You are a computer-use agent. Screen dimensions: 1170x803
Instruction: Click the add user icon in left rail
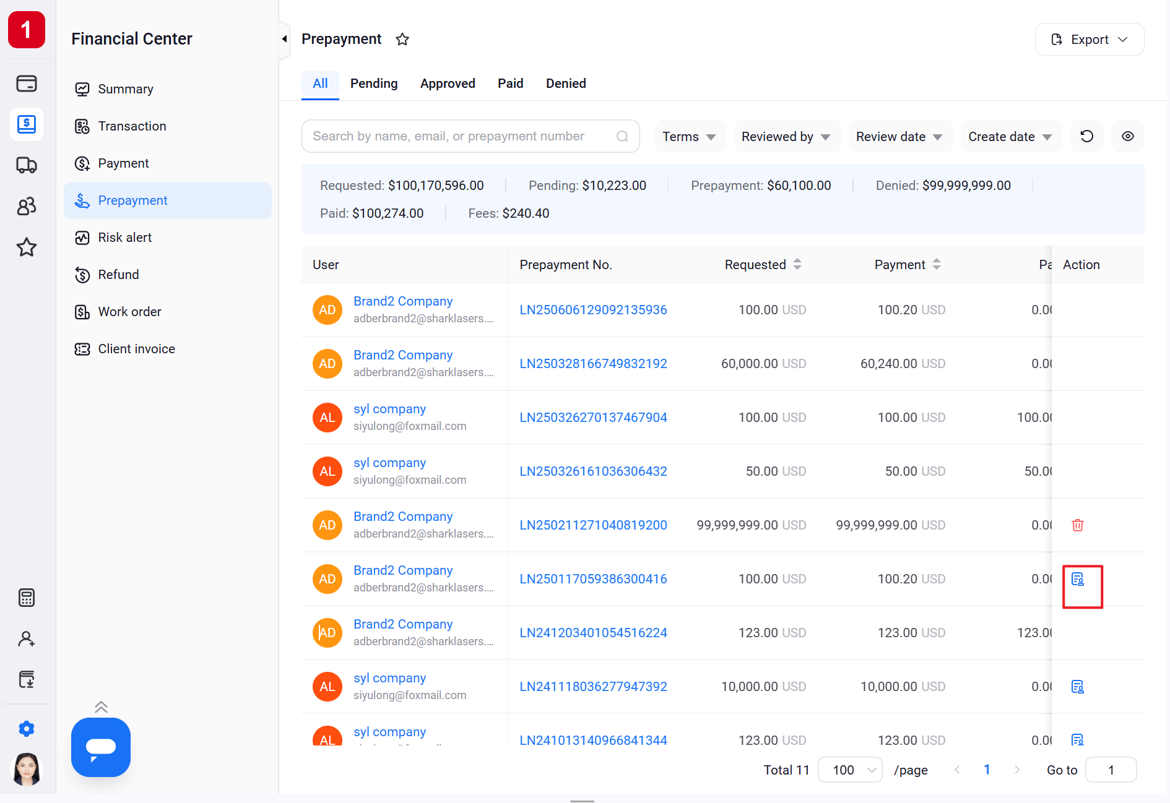click(27, 638)
